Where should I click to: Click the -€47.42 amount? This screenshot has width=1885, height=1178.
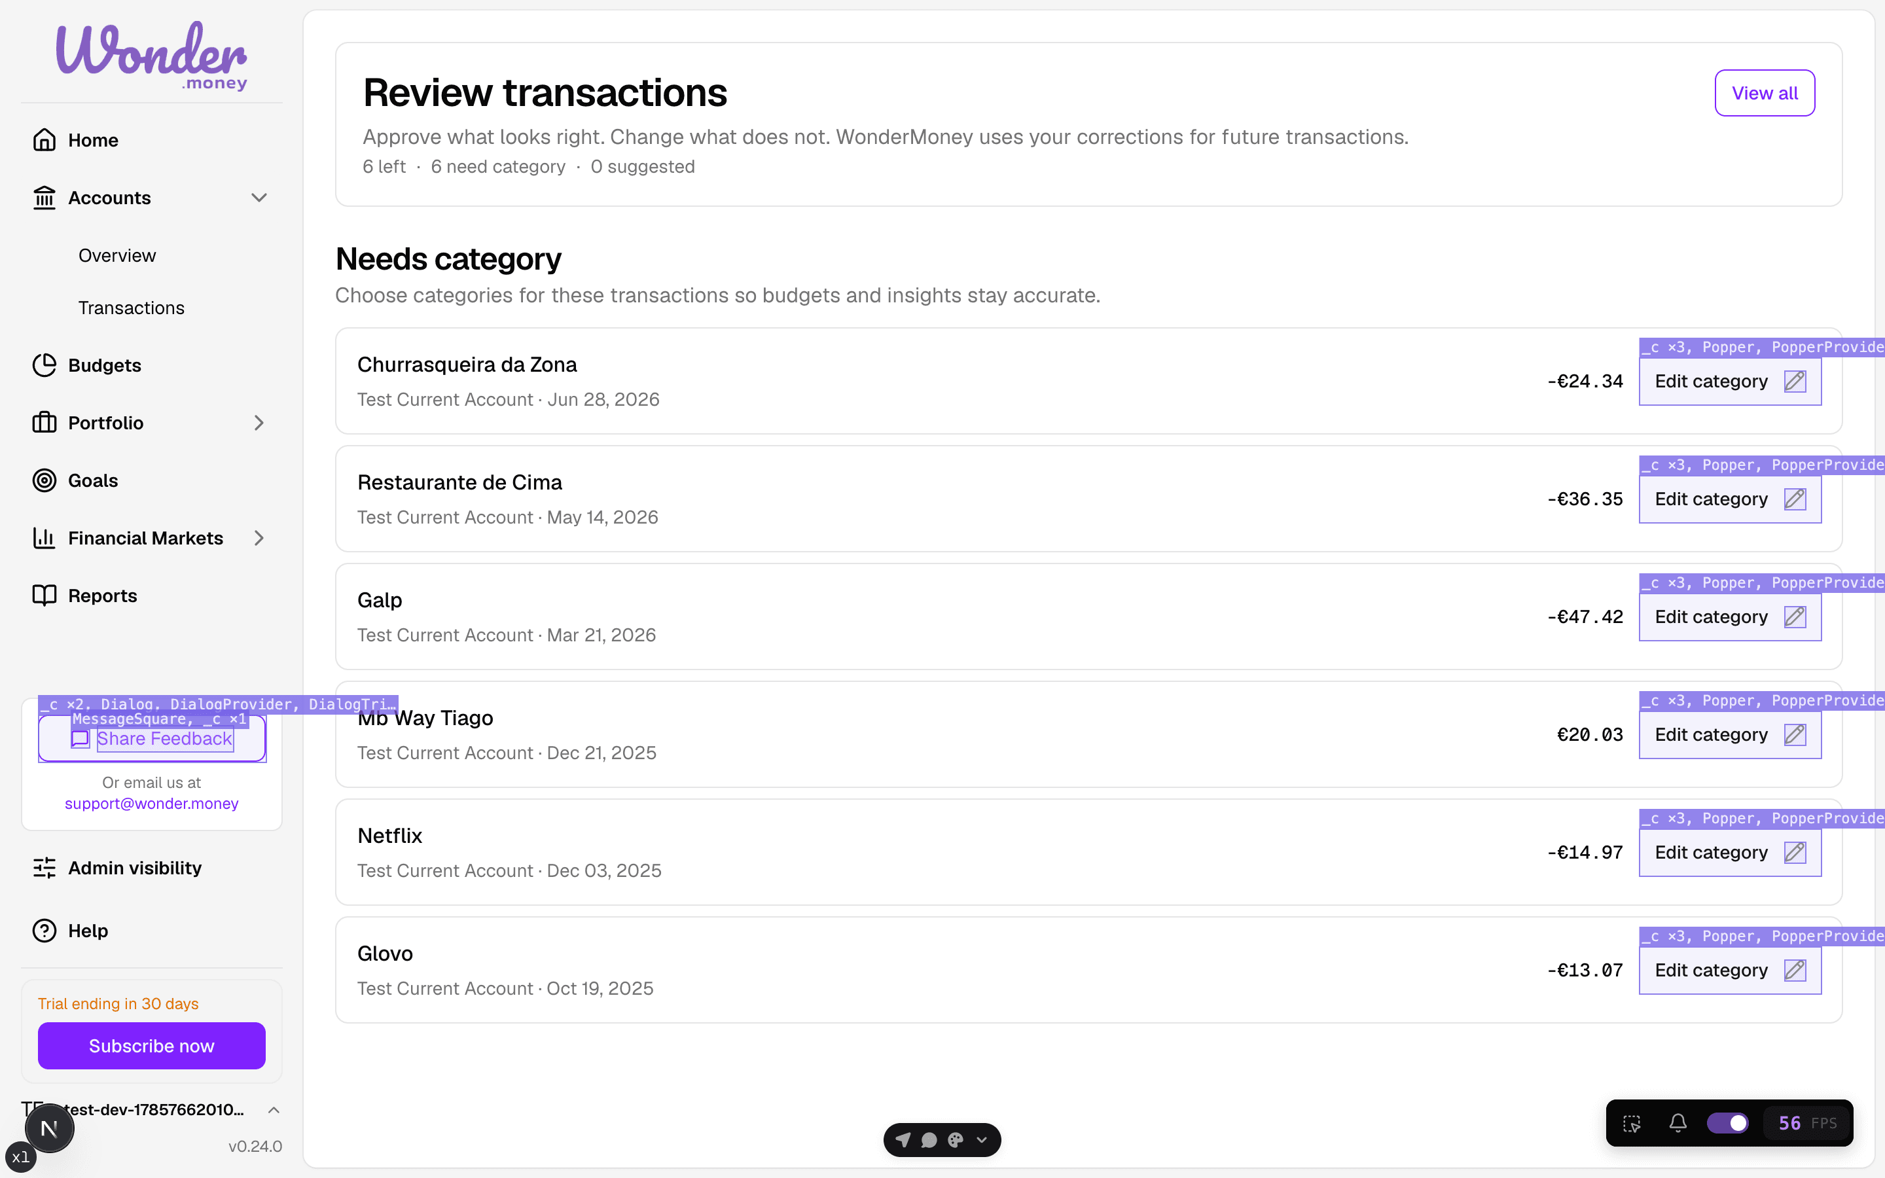(1585, 617)
